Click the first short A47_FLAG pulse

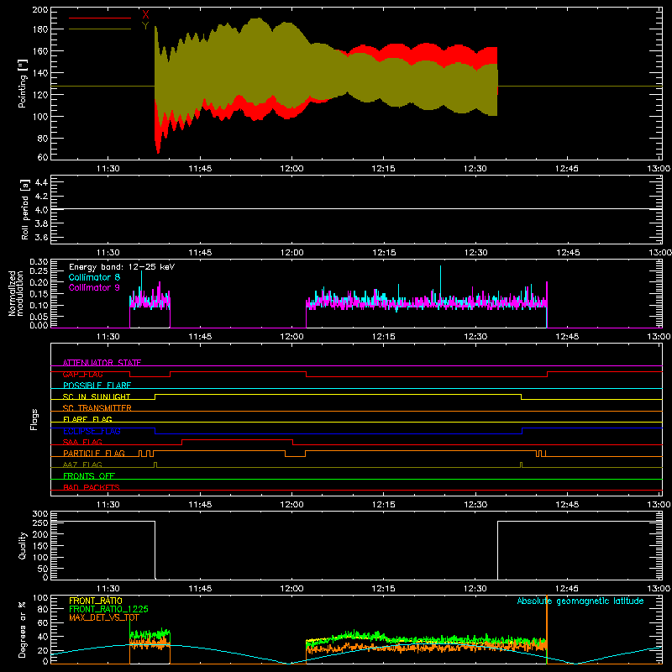click(x=155, y=465)
